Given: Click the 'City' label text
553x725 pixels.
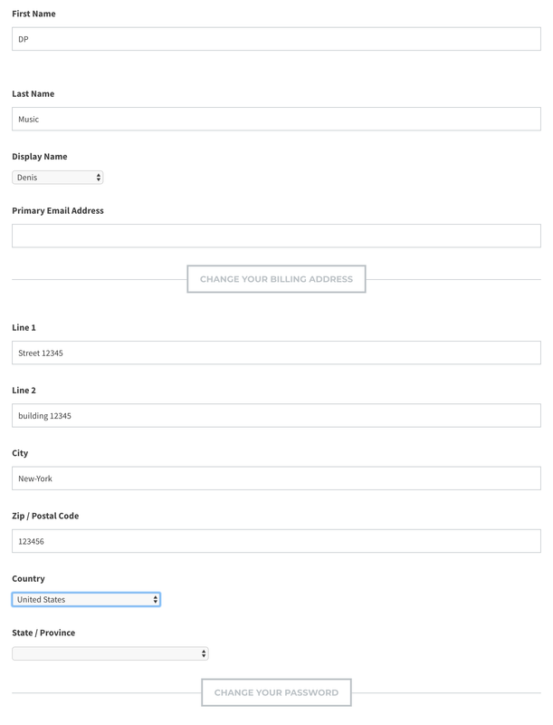Looking at the screenshot, I should pos(20,453).
